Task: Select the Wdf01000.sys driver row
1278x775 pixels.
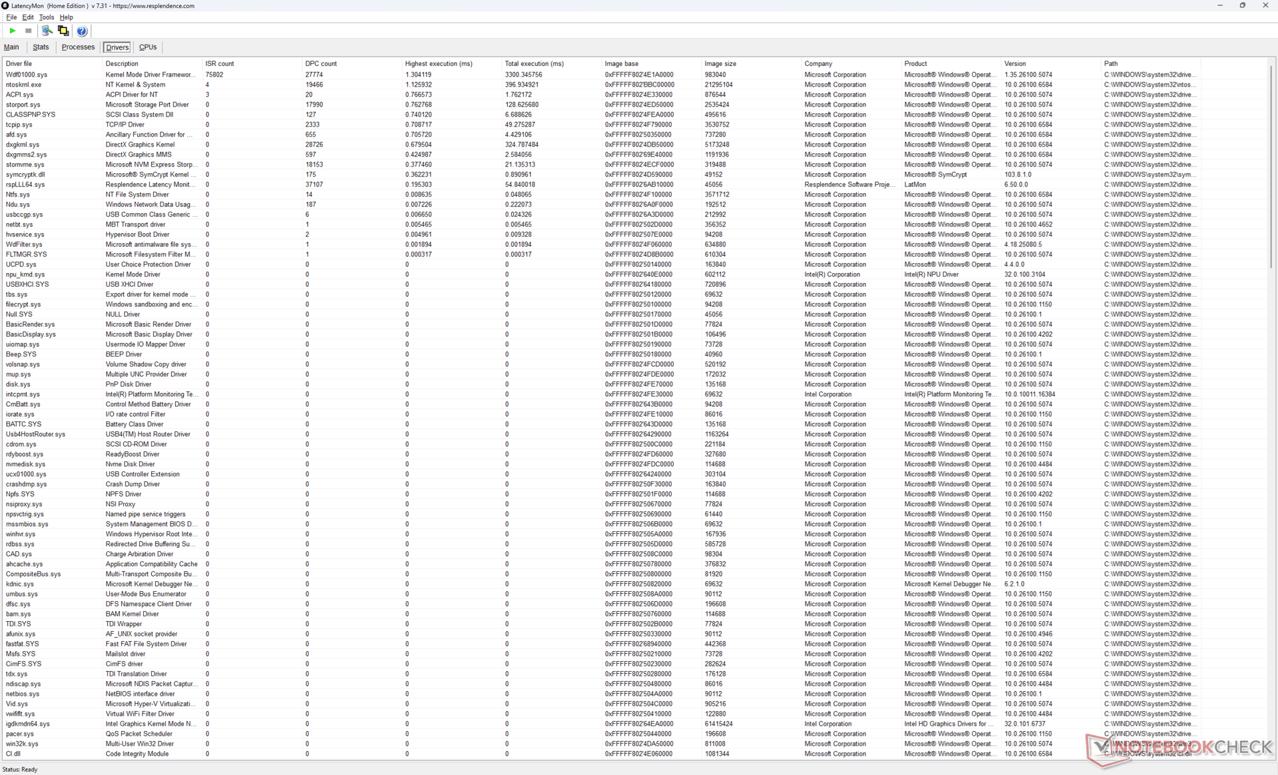Action: tap(27, 75)
